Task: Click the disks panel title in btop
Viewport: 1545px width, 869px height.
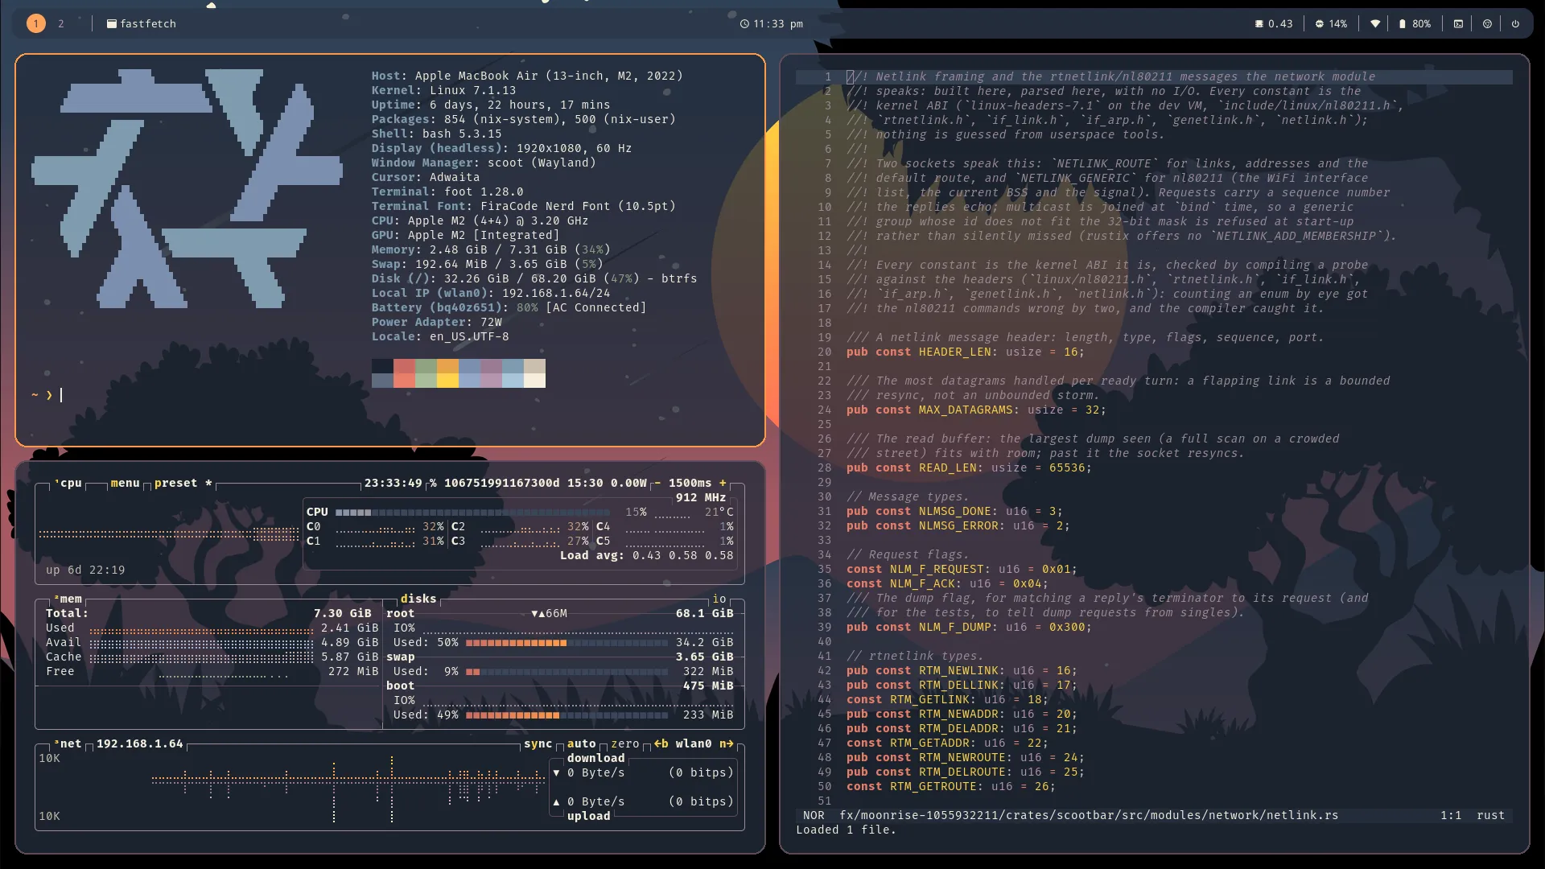Action: [418, 599]
